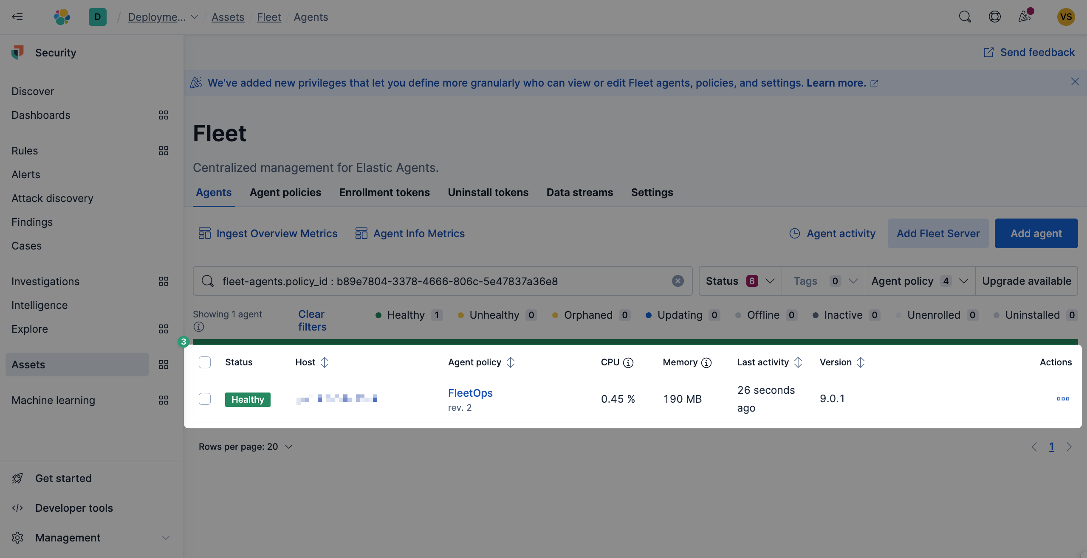The width and height of the screenshot is (1087, 558).
Task: Open Rules submenu grid icon
Action: tap(164, 151)
